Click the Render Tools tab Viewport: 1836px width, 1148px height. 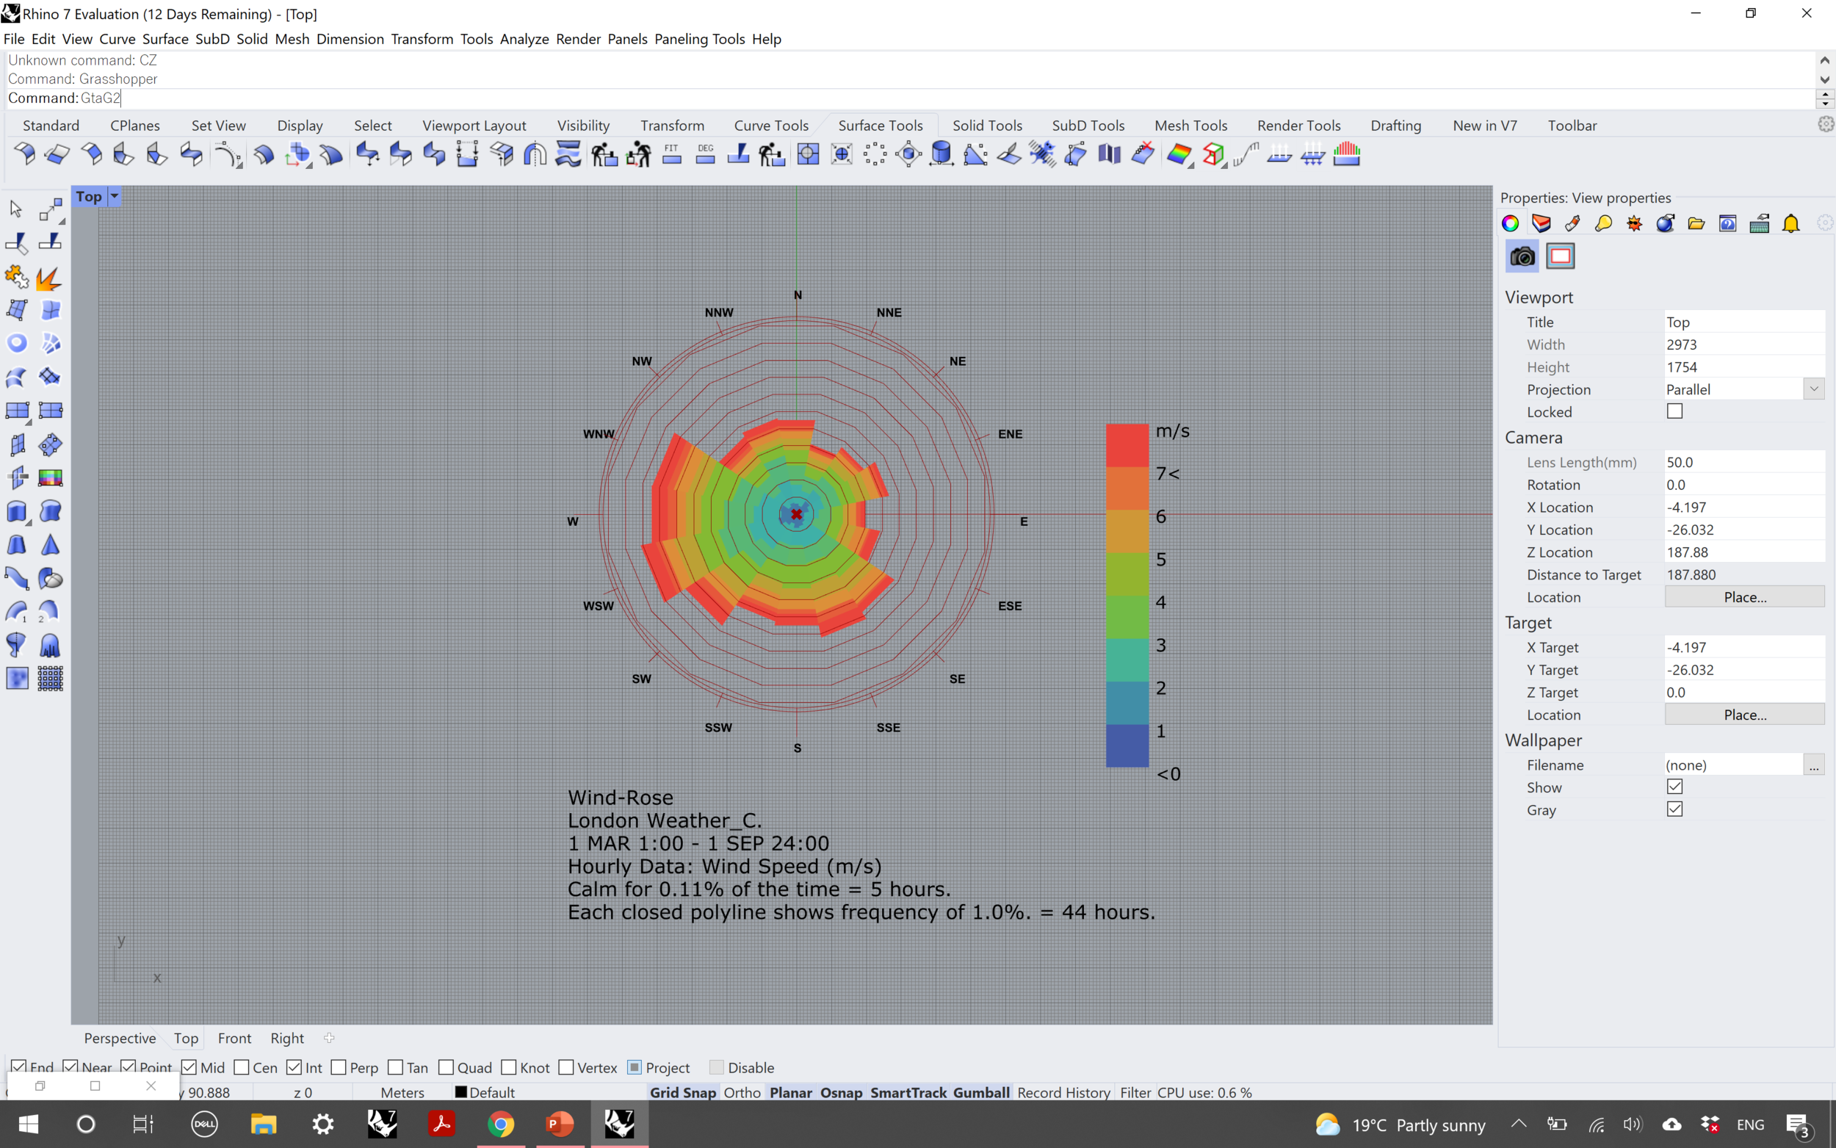point(1297,124)
